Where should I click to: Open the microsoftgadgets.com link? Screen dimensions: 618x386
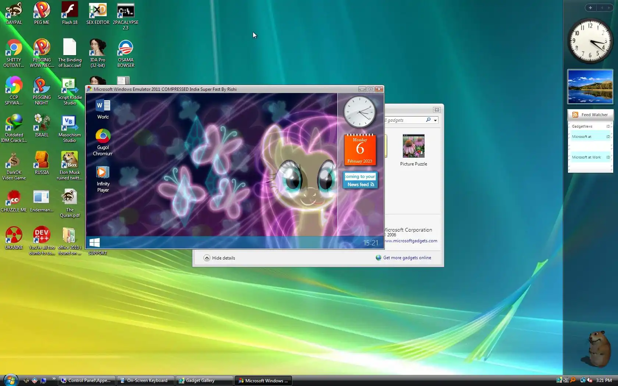[x=411, y=241]
